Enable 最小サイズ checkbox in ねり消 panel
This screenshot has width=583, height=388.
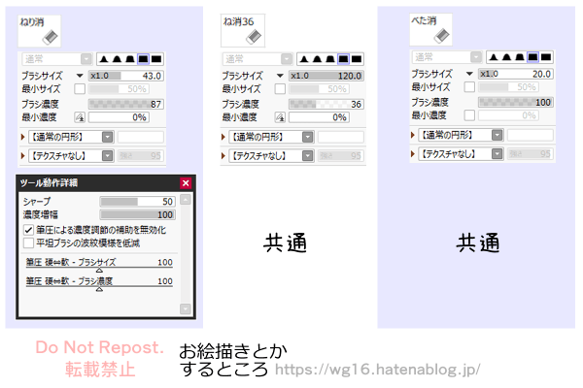click(x=80, y=89)
